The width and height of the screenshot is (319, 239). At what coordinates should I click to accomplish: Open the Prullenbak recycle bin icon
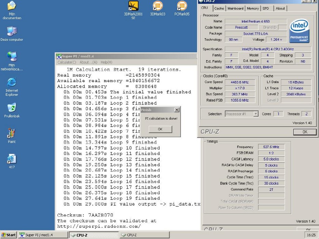point(12,111)
